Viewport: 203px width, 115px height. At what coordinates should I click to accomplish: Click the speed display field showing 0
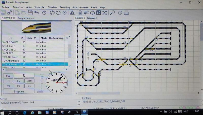pos(24,75)
